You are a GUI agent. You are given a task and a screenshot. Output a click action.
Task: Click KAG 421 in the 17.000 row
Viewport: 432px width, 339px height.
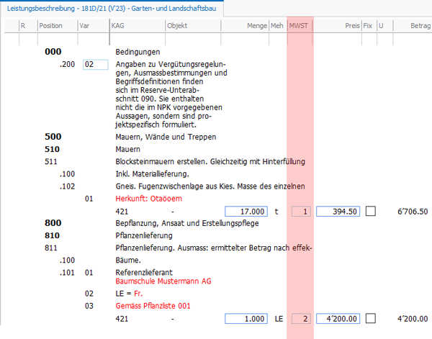click(122, 212)
